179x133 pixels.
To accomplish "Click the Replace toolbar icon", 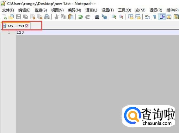I will [x=104, y=17].
